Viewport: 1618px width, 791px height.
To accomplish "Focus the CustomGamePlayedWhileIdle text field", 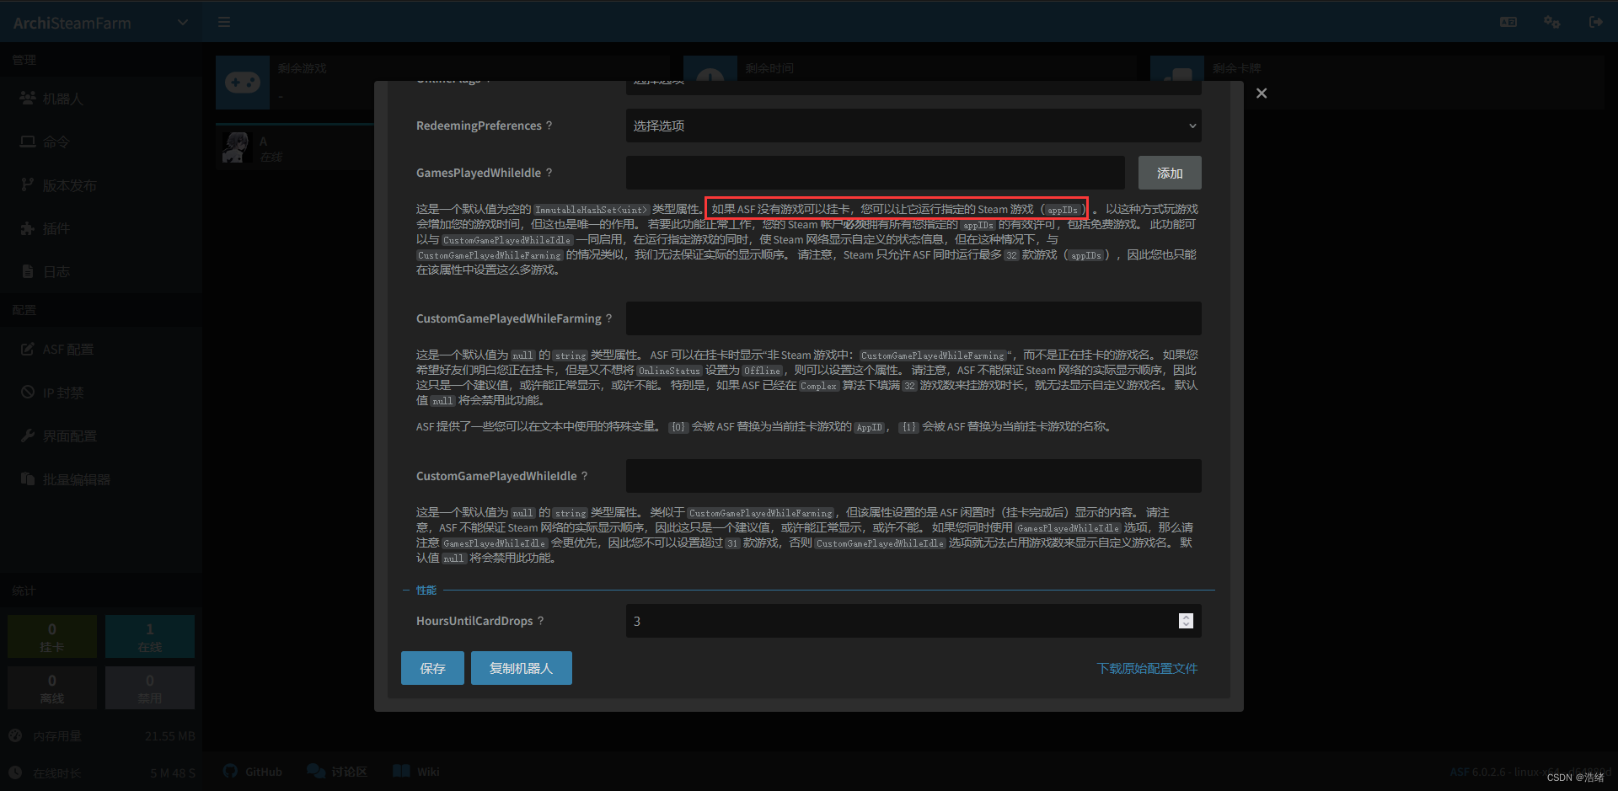I will point(913,476).
